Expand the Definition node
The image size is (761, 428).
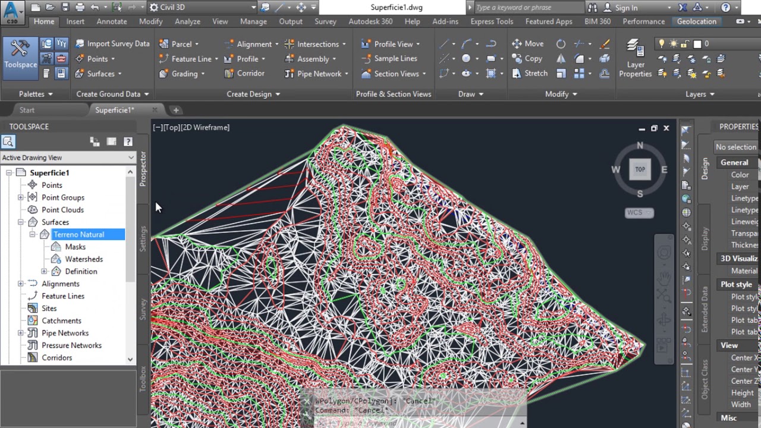pyautogui.click(x=44, y=272)
